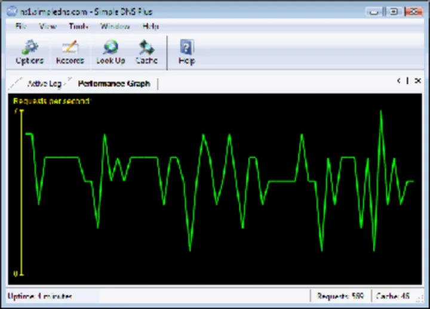Open the Tools menu
This screenshot has height=309, width=430.
pos(78,26)
